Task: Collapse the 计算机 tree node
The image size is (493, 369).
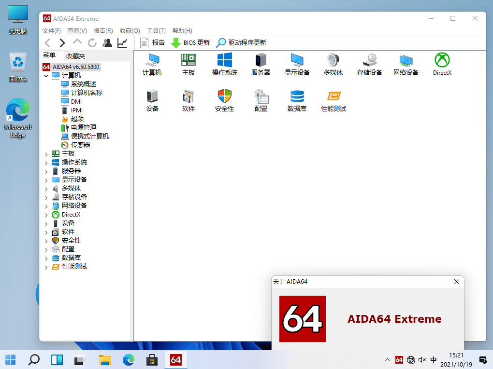Action: (46, 76)
